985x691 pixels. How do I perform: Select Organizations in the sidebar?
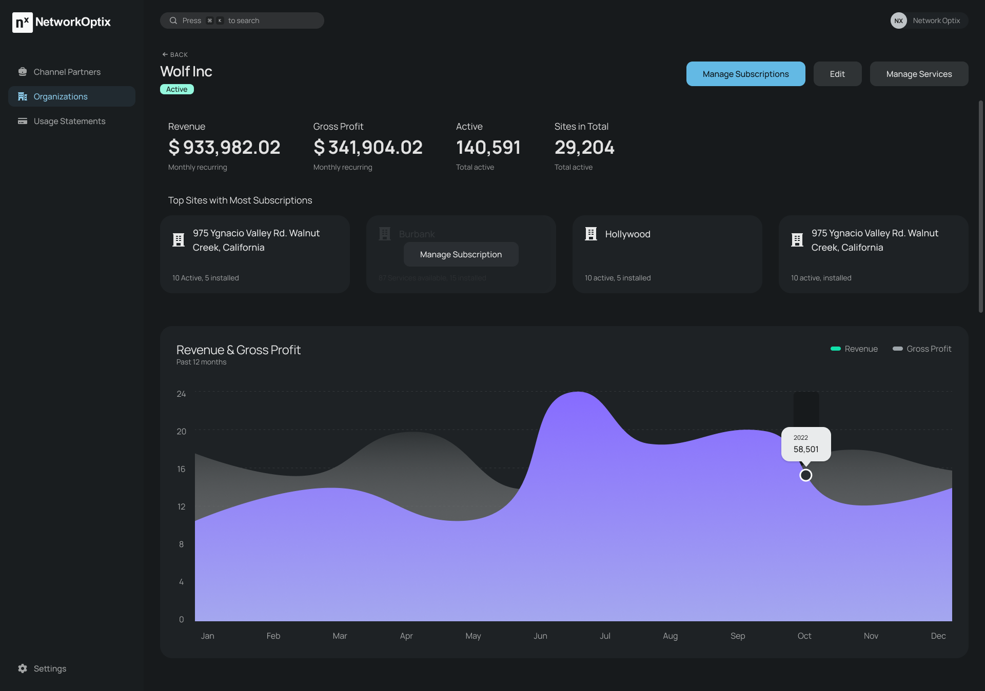pos(72,96)
